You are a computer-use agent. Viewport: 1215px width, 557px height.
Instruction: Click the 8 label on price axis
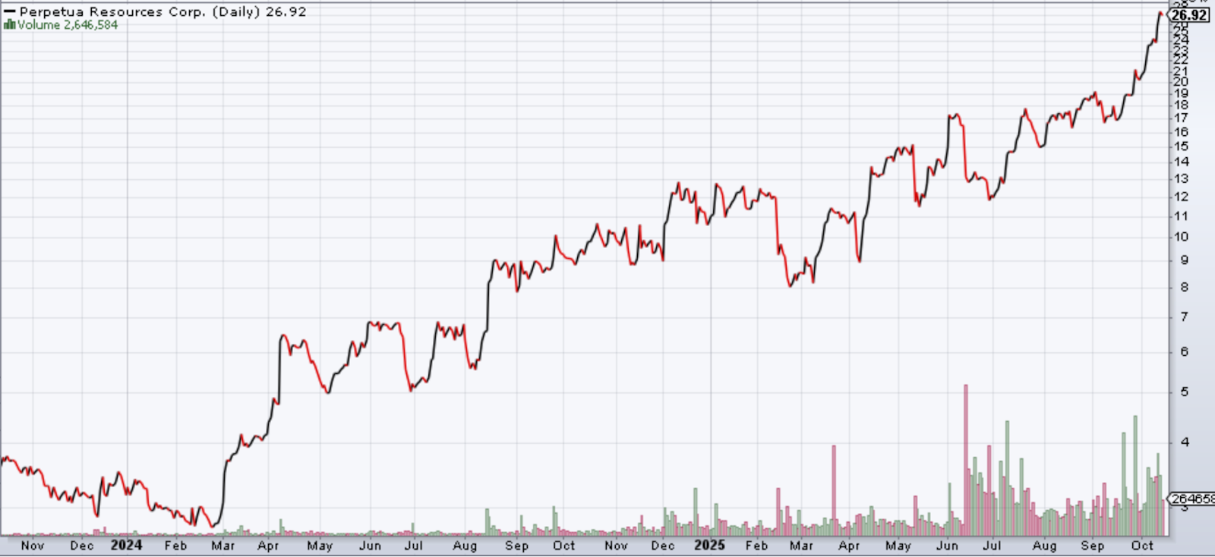click(x=1184, y=287)
